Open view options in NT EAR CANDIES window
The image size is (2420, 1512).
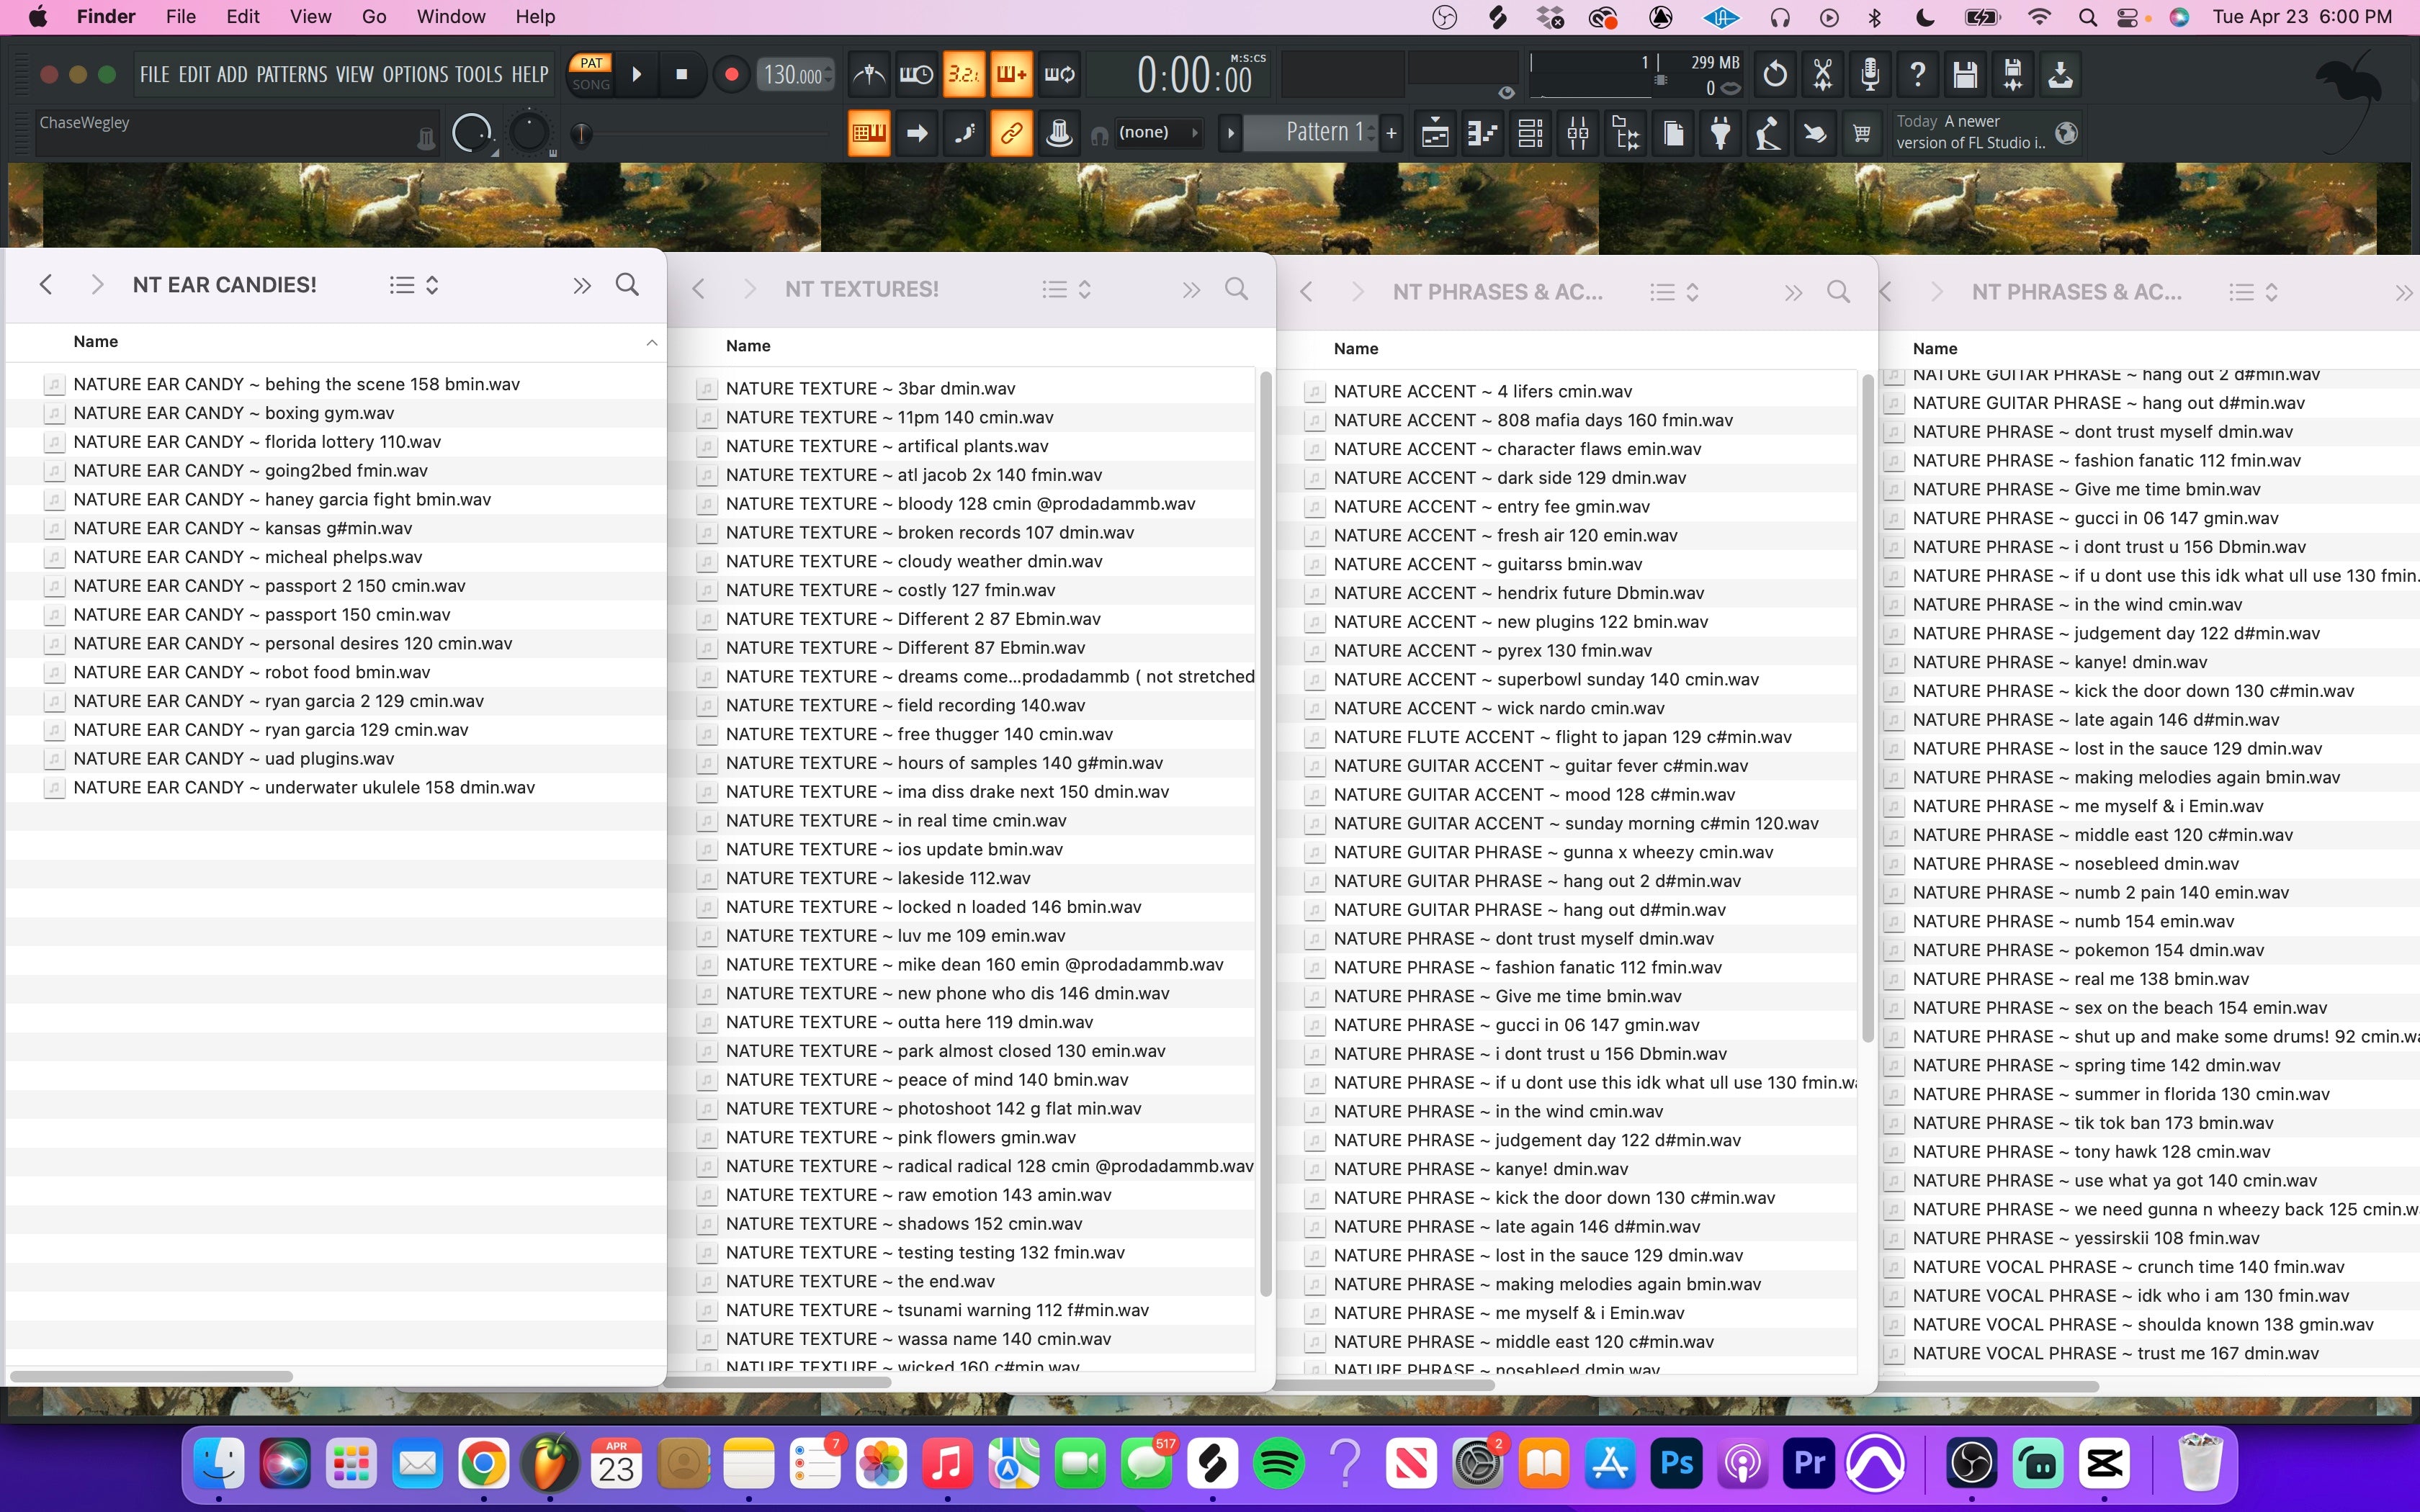click(413, 286)
